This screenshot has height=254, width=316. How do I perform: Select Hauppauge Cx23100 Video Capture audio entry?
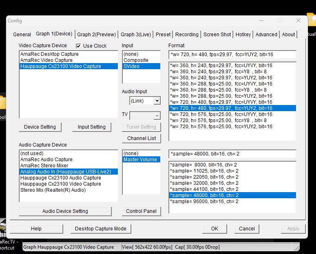tap(69, 184)
